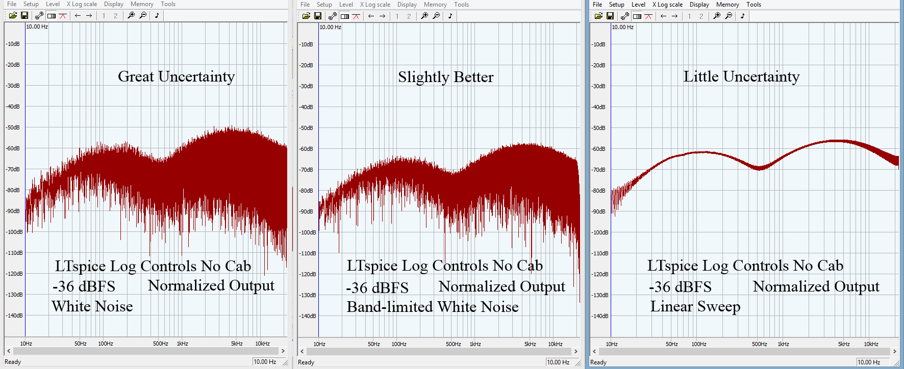Open a file in the Great Uncertainty window
Viewport: 904px width, 369px height.
coord(13,15)
